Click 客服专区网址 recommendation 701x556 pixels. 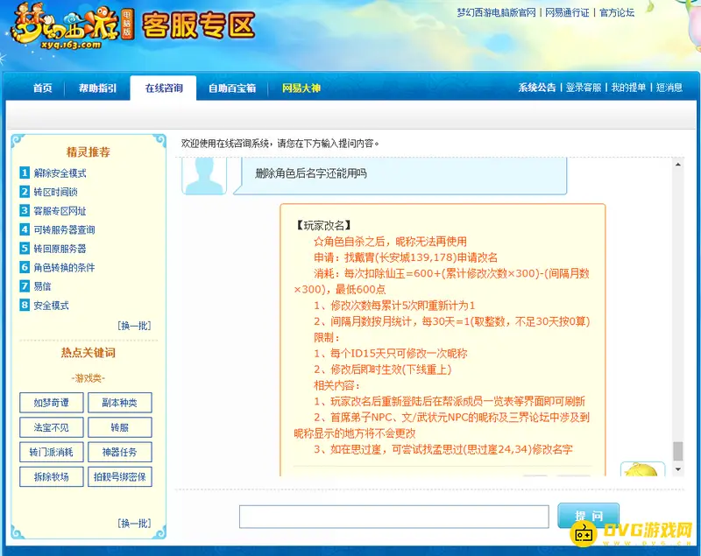click(x=60, y=211)
